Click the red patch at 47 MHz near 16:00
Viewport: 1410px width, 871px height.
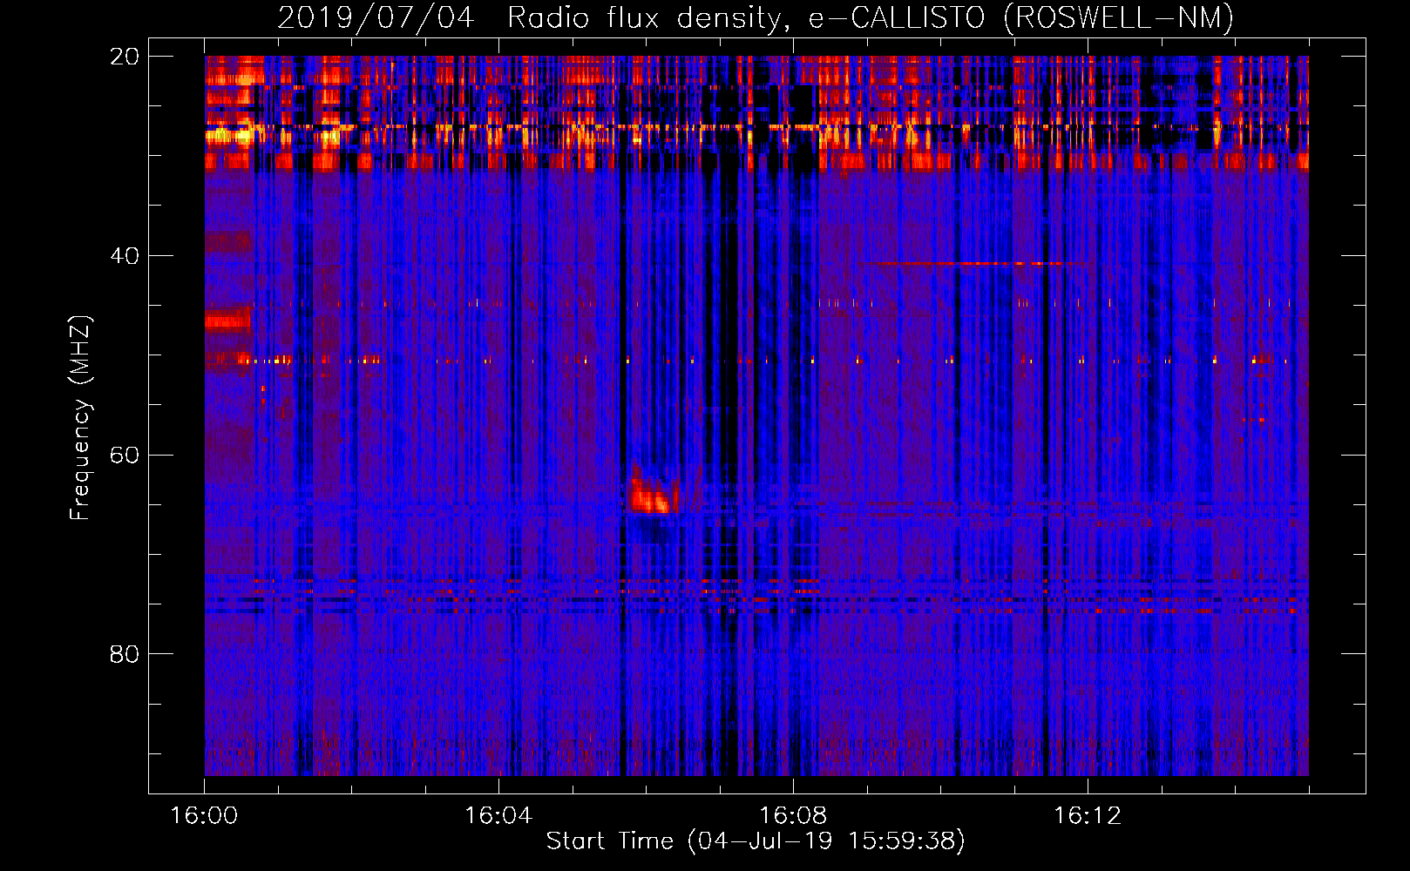pyautogui.click(x=227, y=322)
